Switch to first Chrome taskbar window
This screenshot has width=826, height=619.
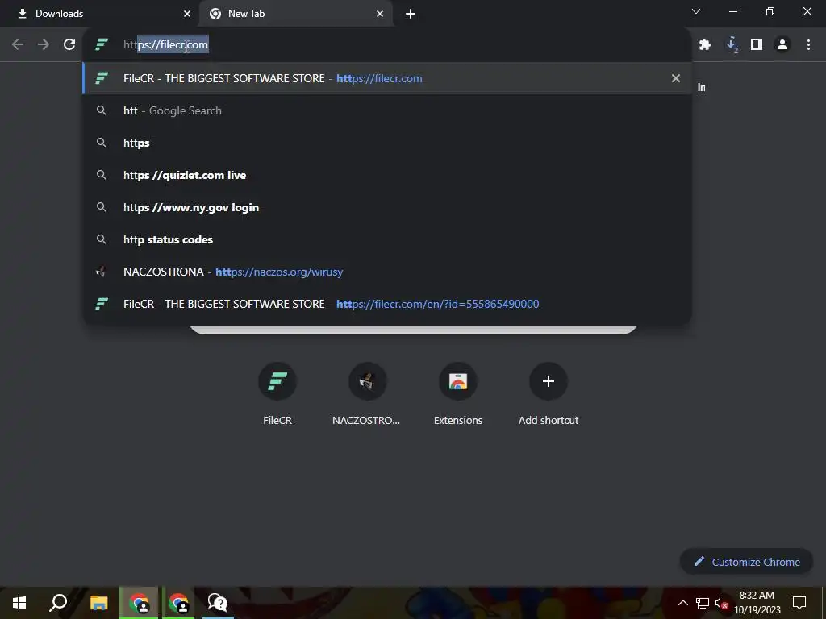tap(139, 603)
